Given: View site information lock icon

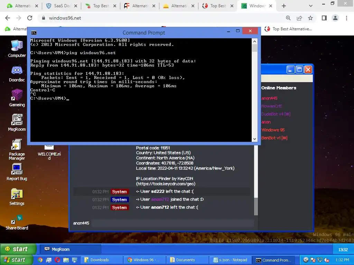Looking at the screenshot, I should 44,18.
